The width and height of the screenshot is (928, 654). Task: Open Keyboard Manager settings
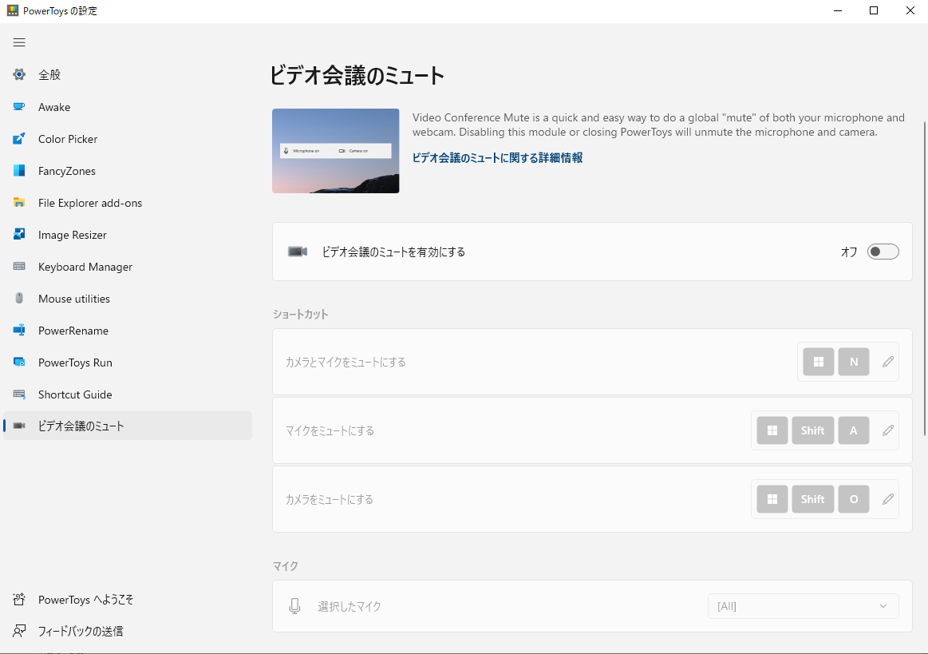coord(127,267)
